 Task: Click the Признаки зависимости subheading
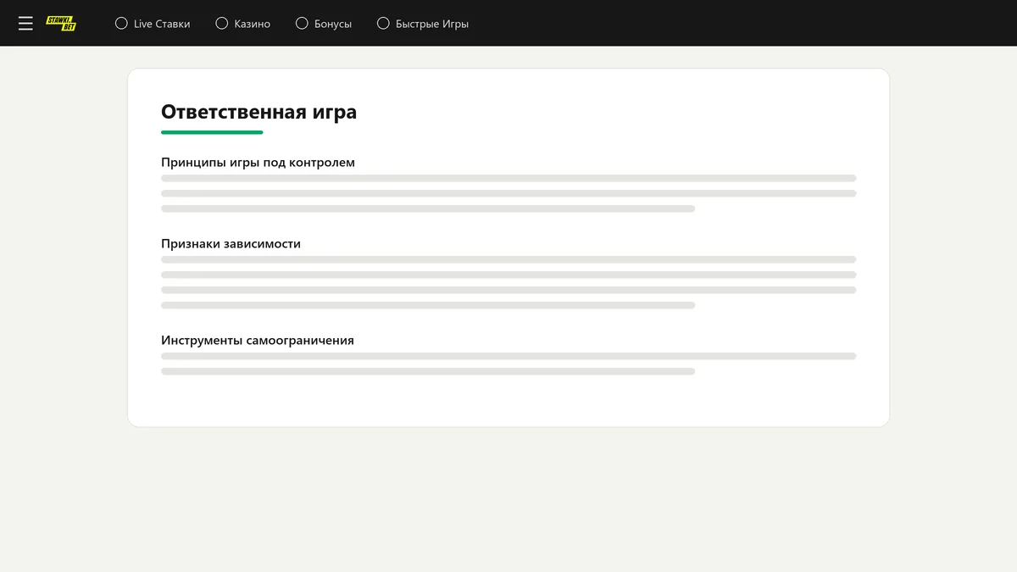coord(231,244)
